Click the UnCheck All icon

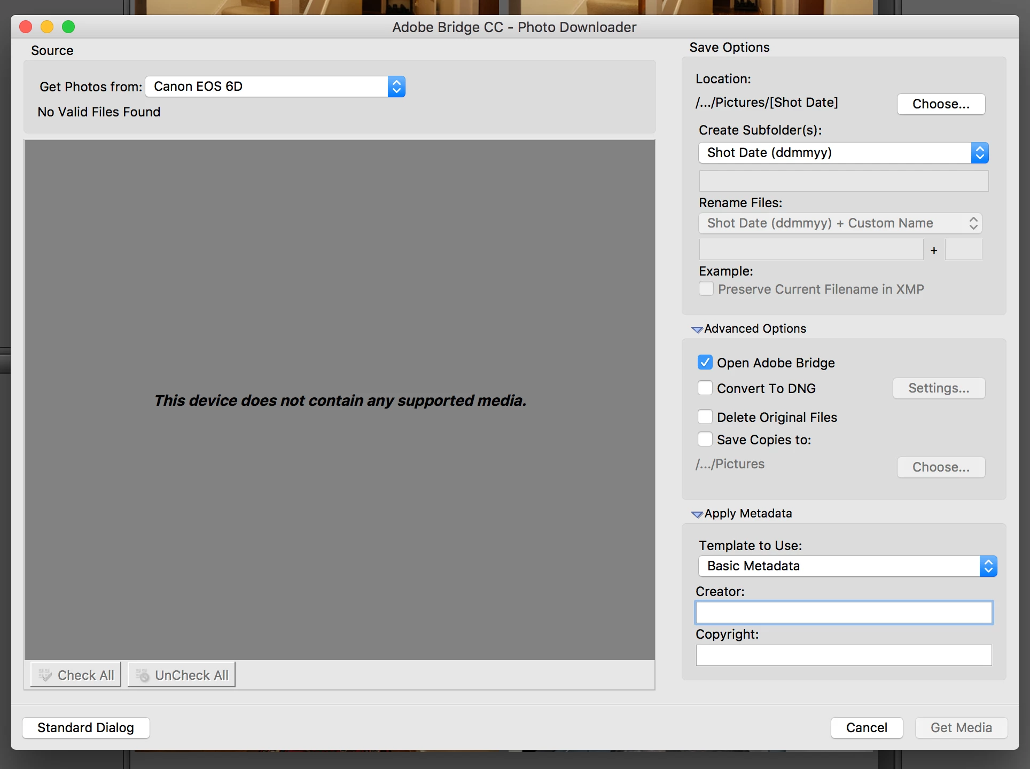142,675
